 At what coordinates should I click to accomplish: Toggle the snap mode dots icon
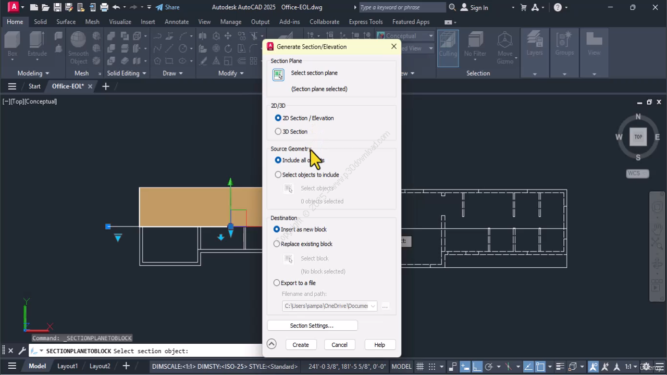tap(432, 366)
